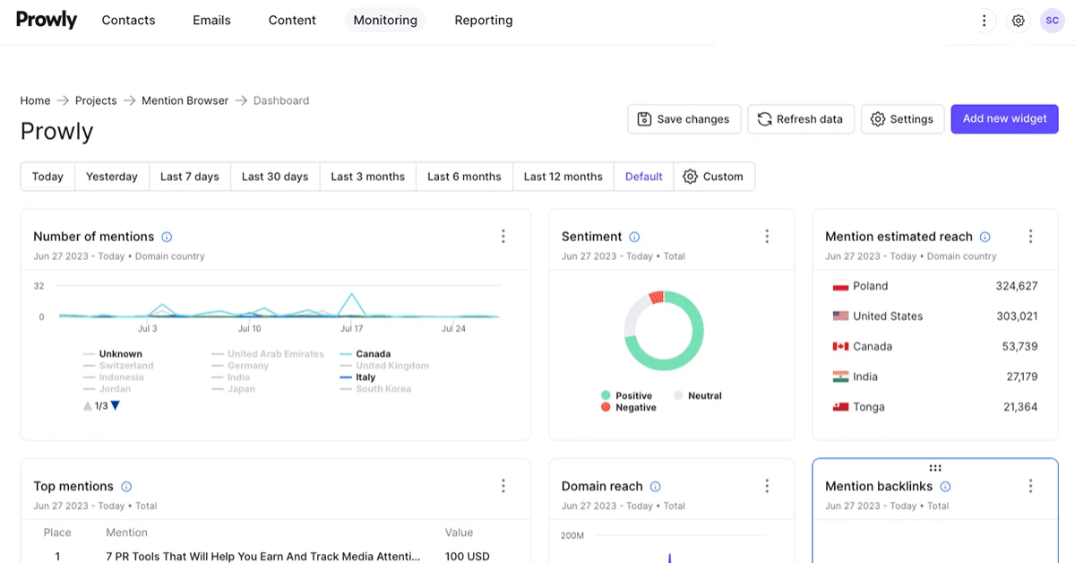The width and height of the screenshot is (1075, 563).
Task: Select the Last 7 days range
Action: point(190,177)
